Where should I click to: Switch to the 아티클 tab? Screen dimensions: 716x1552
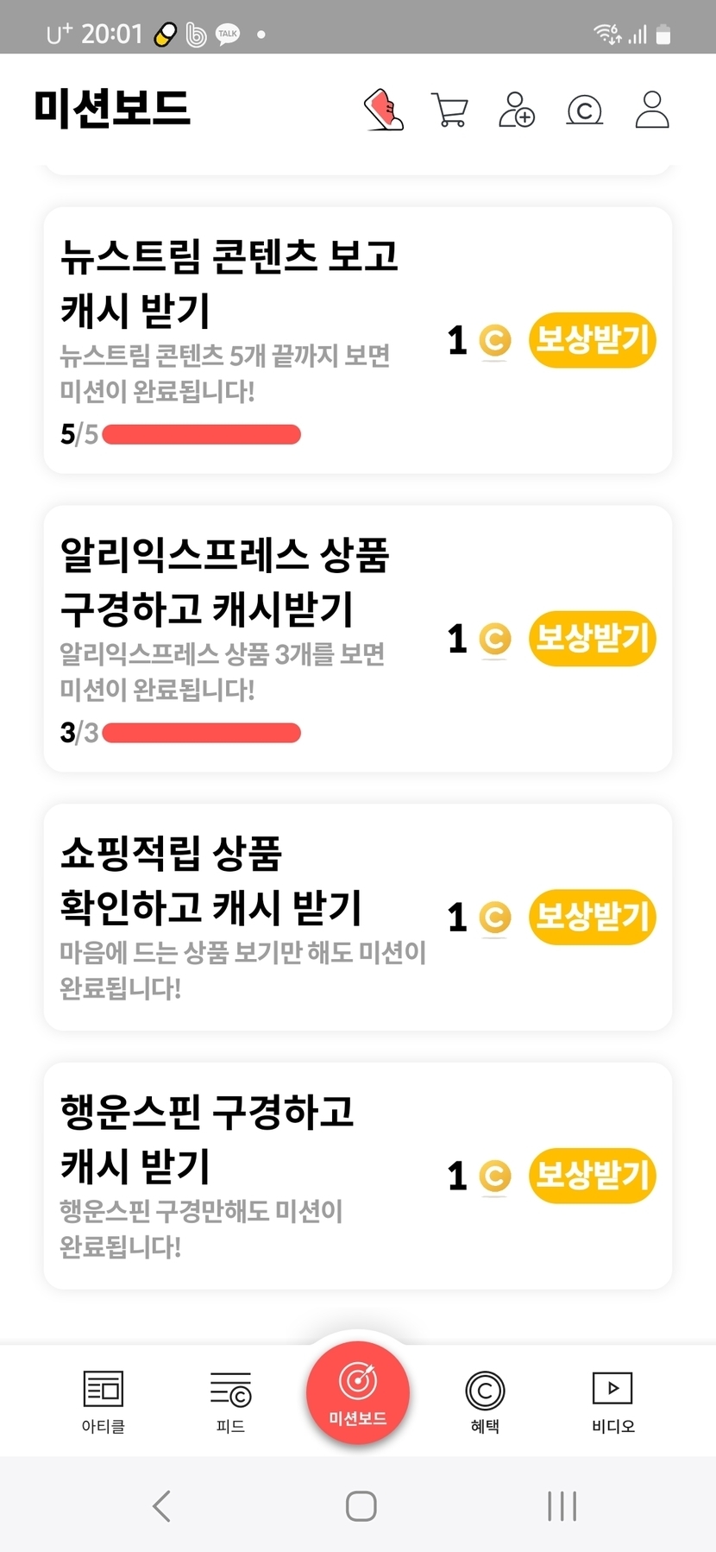pos(104,1402)
